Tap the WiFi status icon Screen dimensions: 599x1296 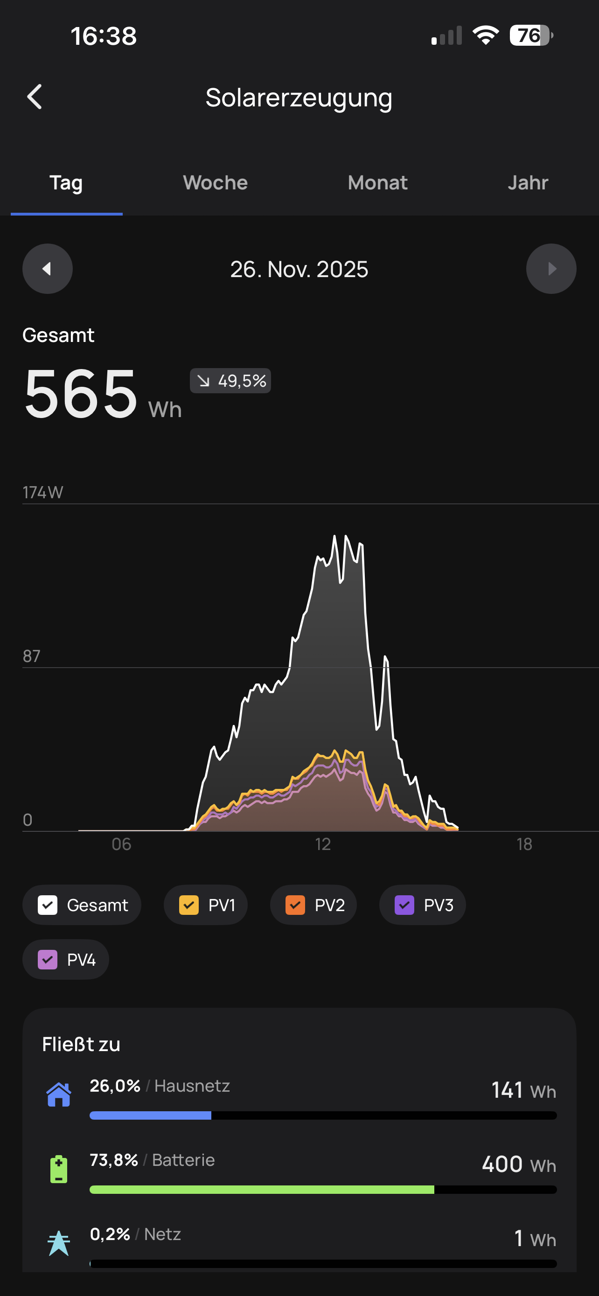(485, 35)
